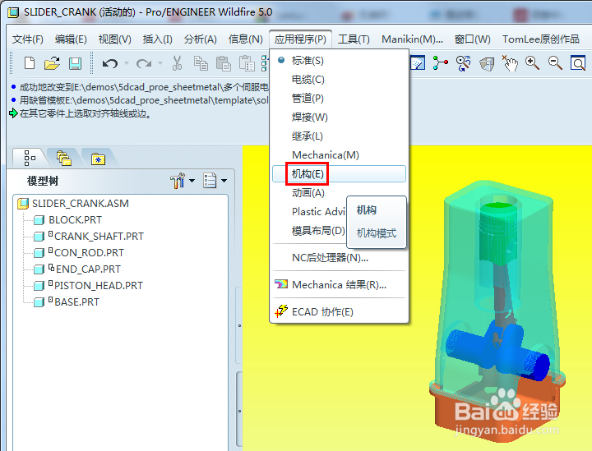Choose 管道(P) from the Applications menu
The width and height of the screenshot is (592, 451).
click(x=339, y=98)
